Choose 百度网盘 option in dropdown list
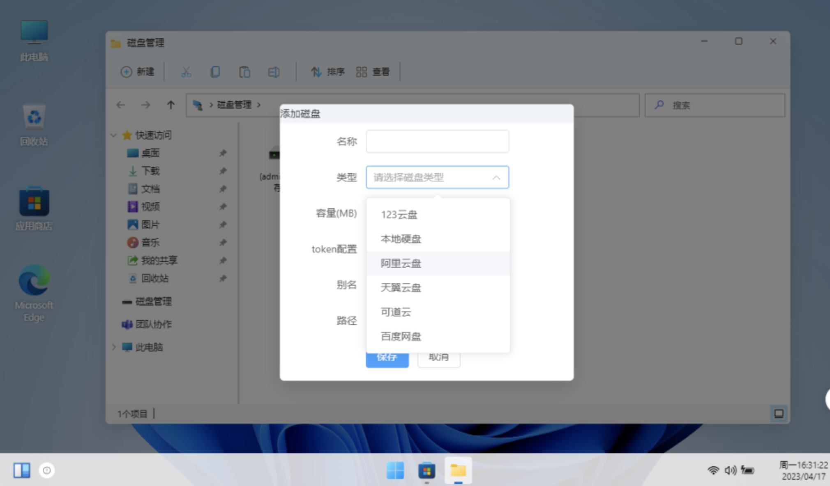Image resolution: width=830 pixels, height=486 pixels. (x=401, y=337)
